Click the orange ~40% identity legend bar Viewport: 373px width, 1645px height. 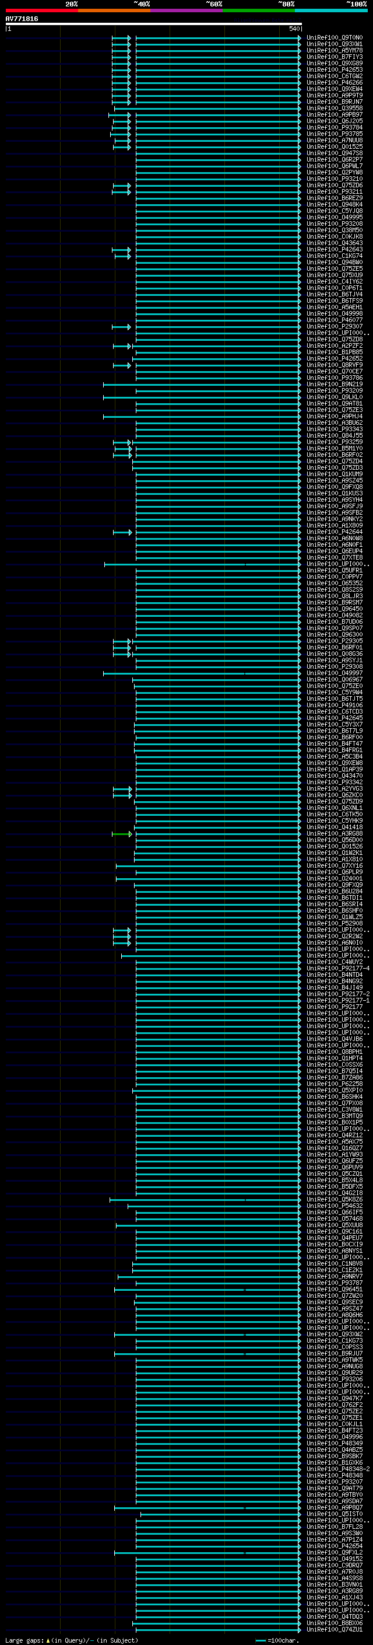click(114, 11)
